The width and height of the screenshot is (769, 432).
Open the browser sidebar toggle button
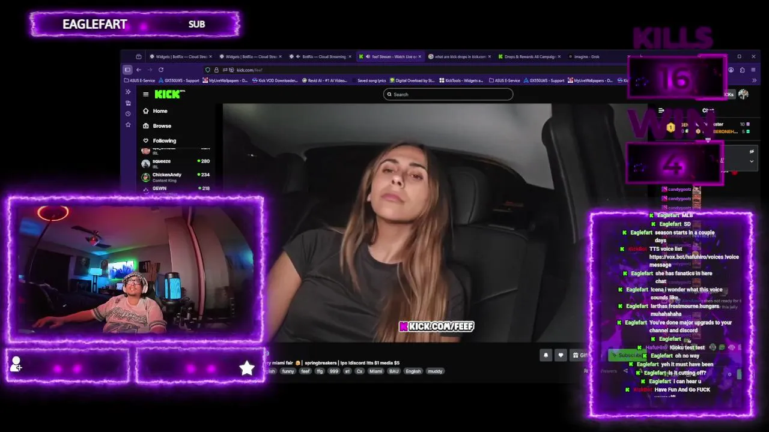pyautogui.click(x=127, y=70)
